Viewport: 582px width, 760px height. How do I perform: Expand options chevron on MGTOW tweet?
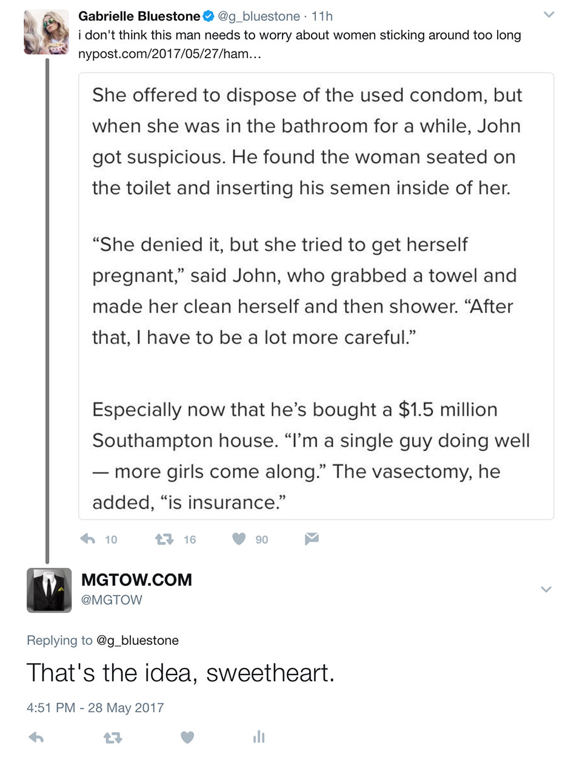point(546,589)
